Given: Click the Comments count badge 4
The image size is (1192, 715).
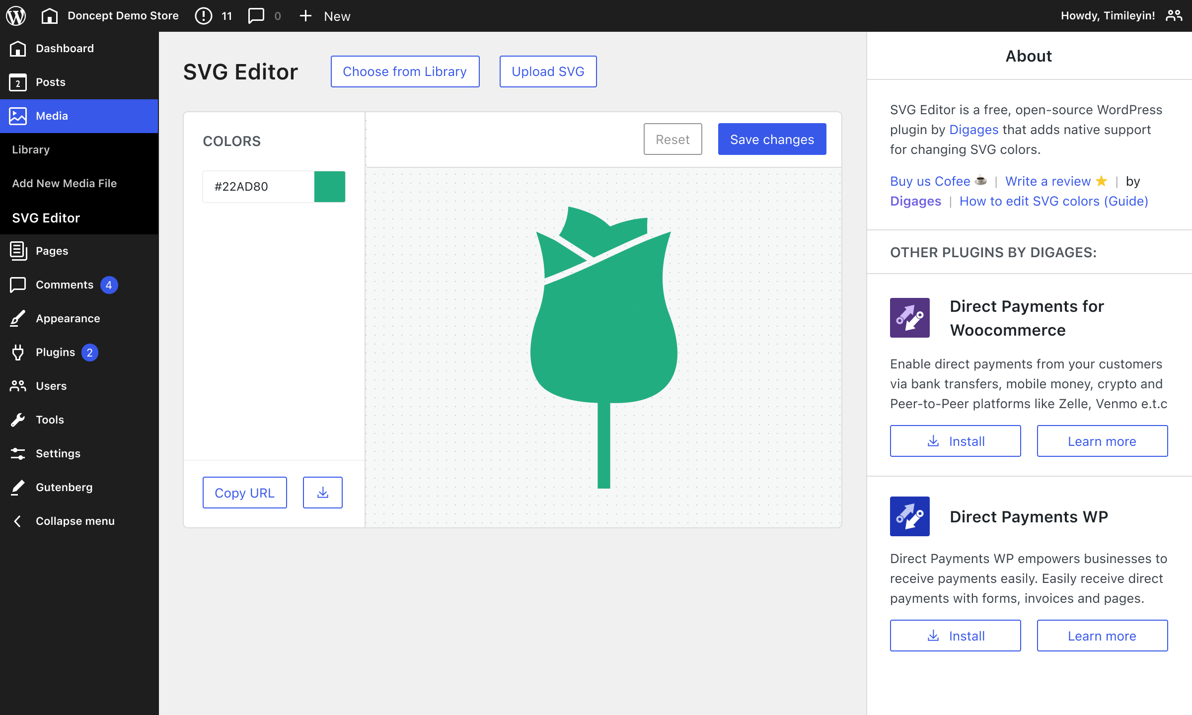Looking at the screenshot, I should [x=109, y=285].
